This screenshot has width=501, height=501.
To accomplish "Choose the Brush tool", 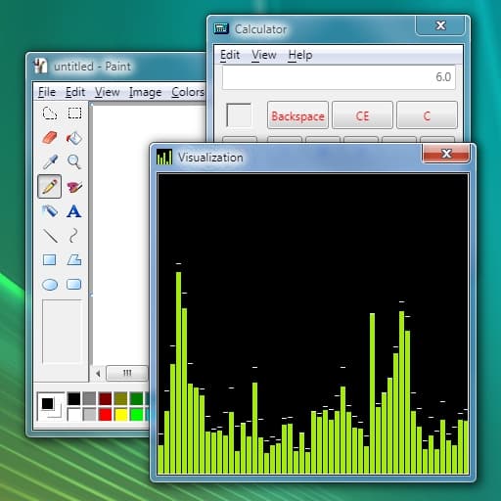I will tap(74, 187).
